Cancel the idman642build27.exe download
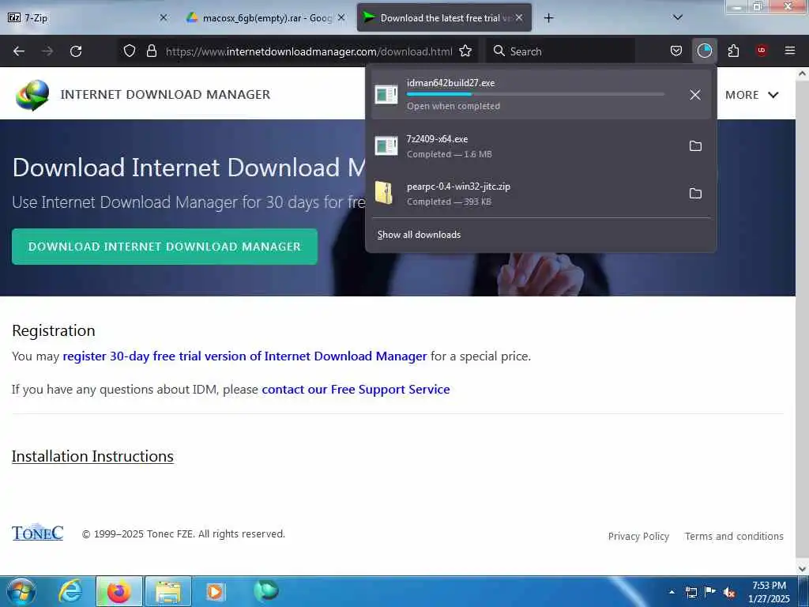This screenshot has width=809, height=607. pyautogui.click(x=695, y=95)
